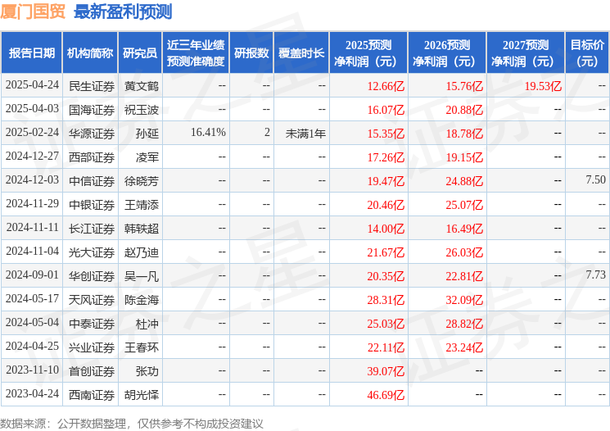Click the 西部证券 institution cell
Image resolution: width=610 pixels, height=431 pixels.
pos(92,157)
